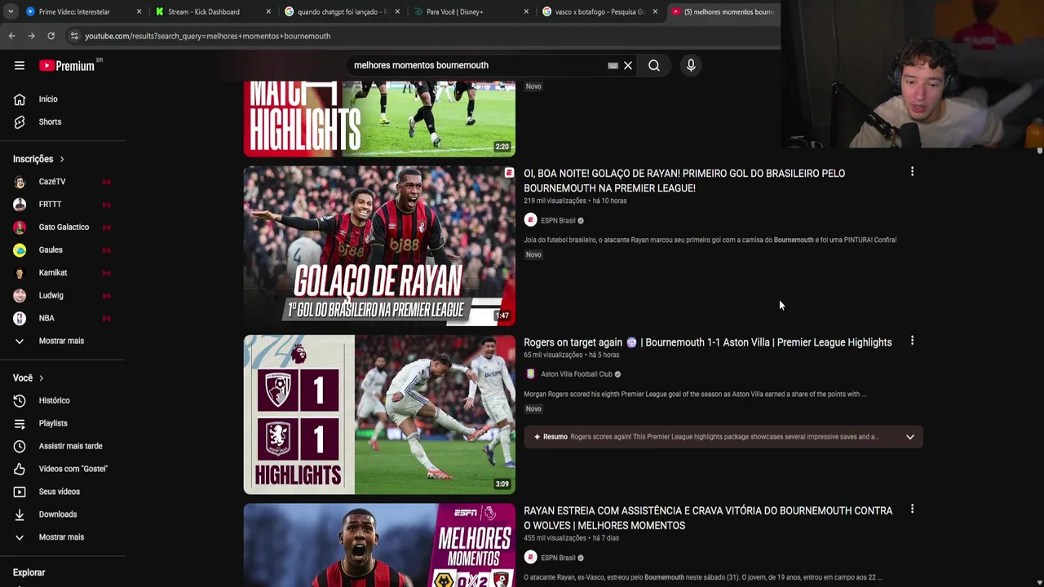Open the YouTube hamburger guide menu
The image size is (1044, 587).
tap(20, 65)
